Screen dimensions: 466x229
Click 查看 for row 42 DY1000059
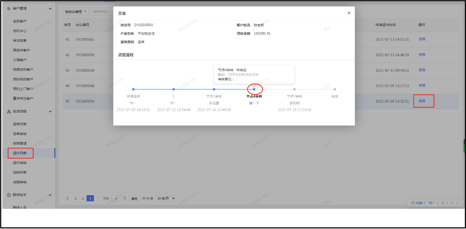[422, 55]
